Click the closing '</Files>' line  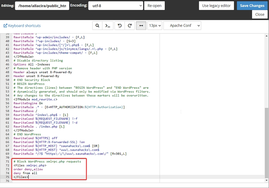tap(21, 177)
